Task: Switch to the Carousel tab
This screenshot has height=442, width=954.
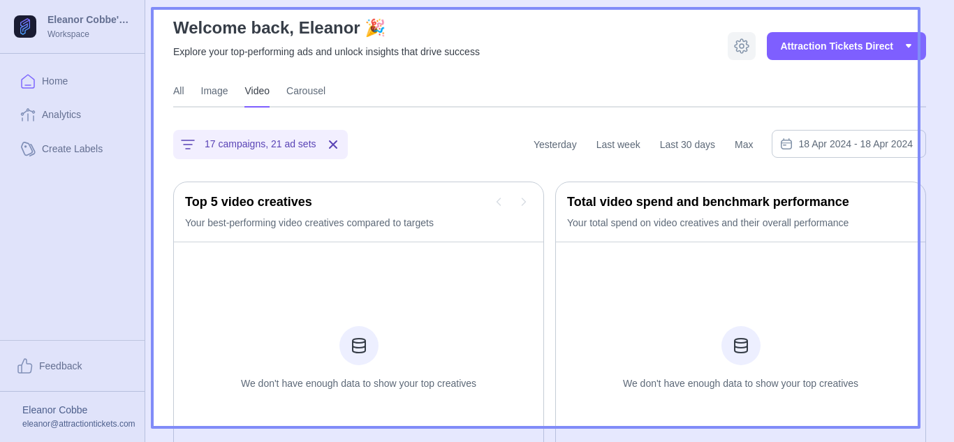Action: pos(306,91)
